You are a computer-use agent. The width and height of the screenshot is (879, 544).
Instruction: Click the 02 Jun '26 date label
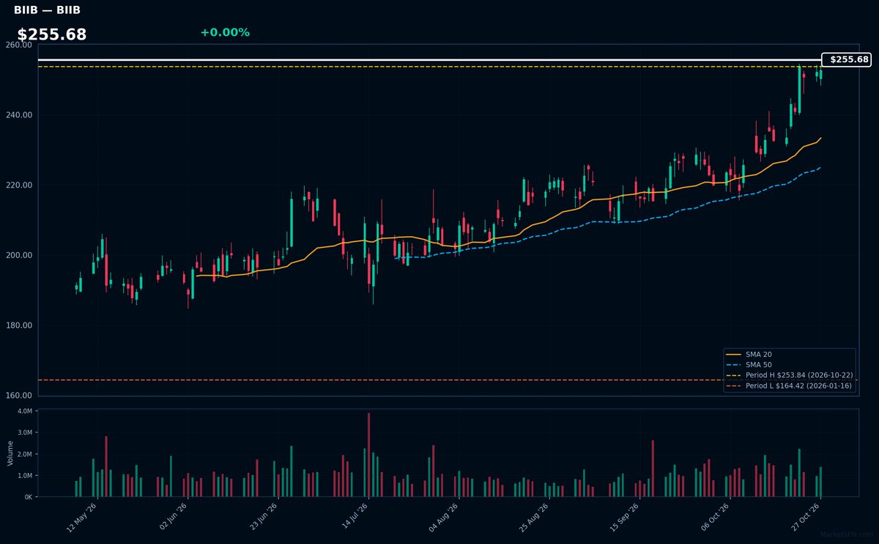coord(172,518)
